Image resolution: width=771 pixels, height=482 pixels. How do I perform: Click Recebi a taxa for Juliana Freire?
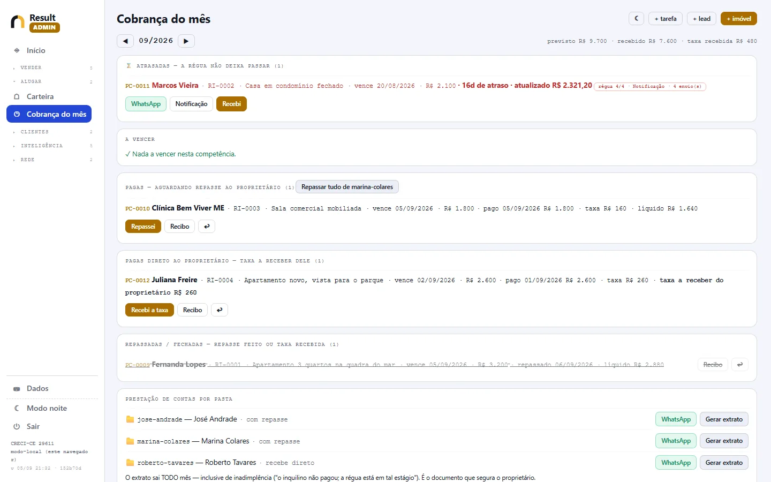149,310
